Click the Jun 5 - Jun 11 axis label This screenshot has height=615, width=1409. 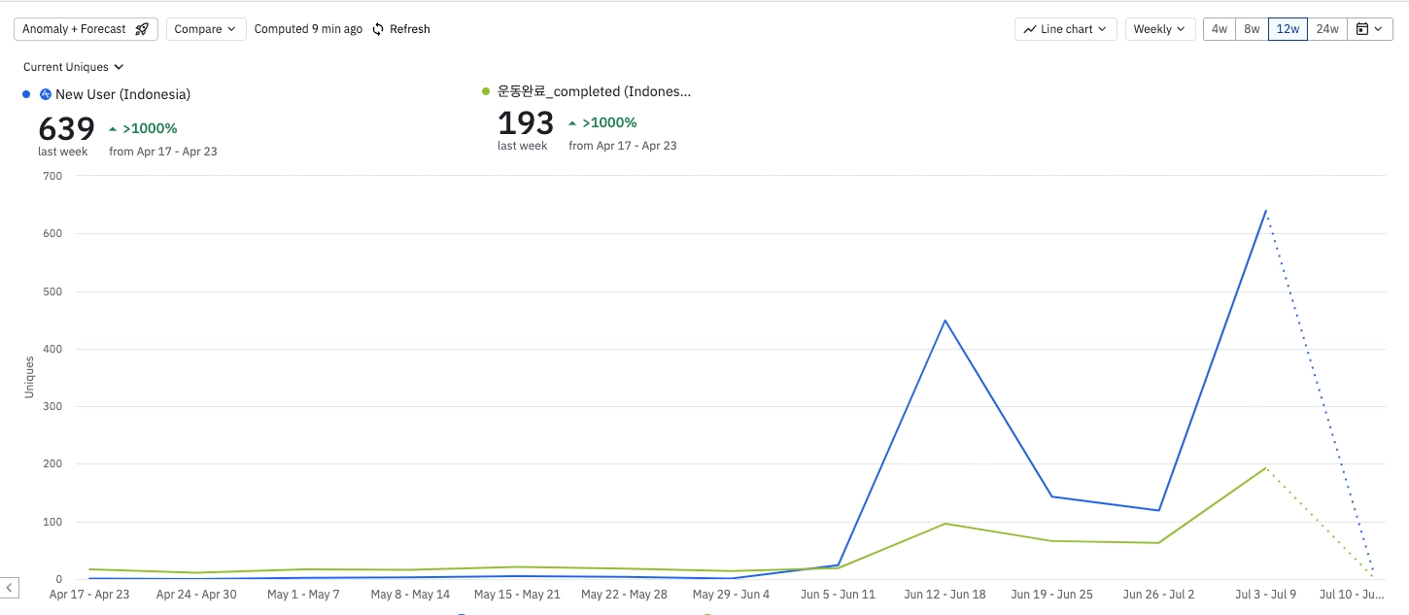coord(838,594)
